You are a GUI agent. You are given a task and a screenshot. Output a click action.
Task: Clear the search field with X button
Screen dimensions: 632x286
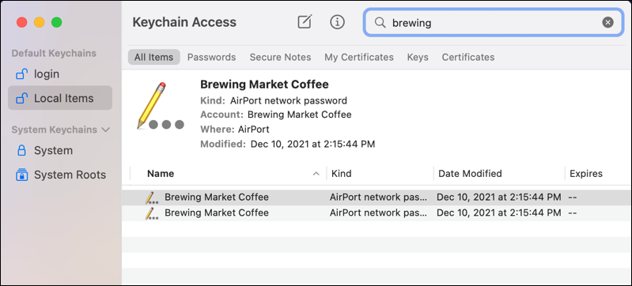click(607, 23)
